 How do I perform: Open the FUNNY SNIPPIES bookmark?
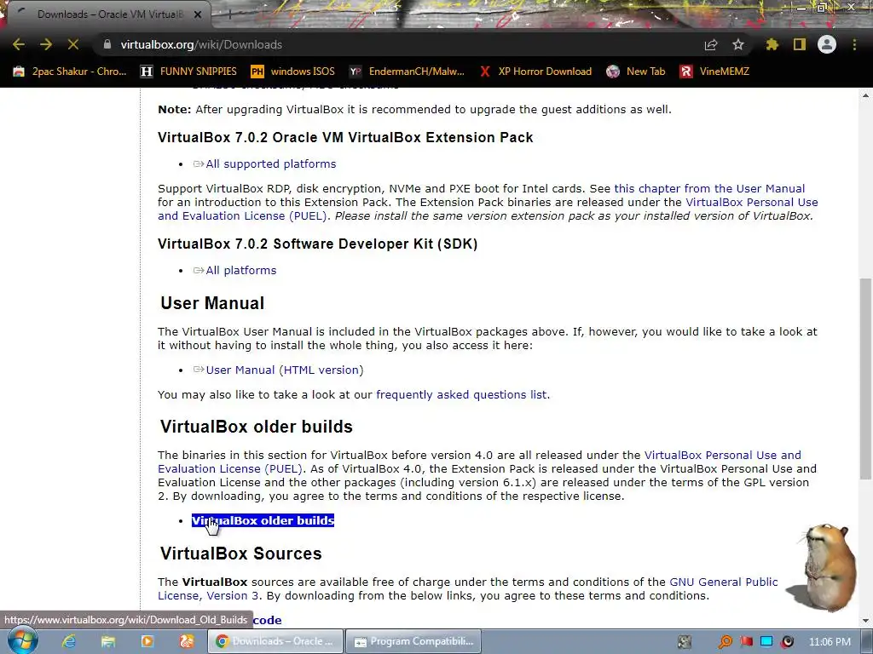point(188,72)
